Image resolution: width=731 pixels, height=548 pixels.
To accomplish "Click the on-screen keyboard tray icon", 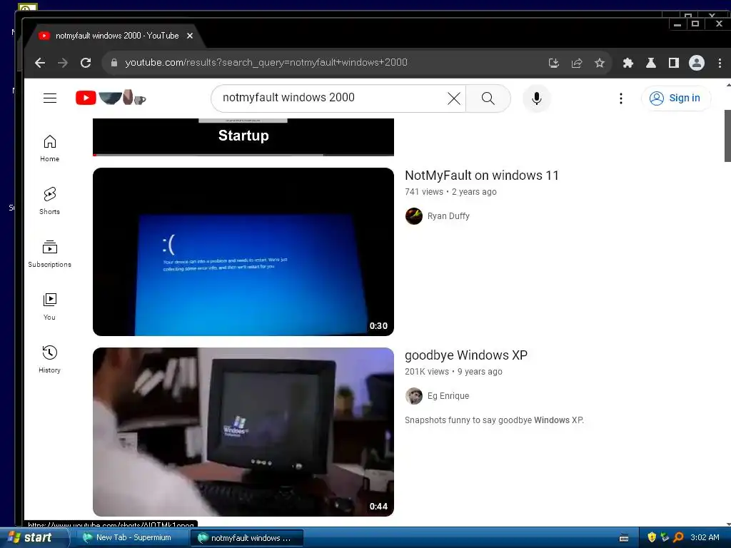I will coord(624,538).
